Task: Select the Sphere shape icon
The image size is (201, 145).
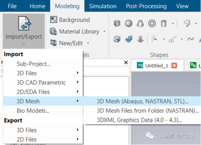Action: tap(128, 24)
